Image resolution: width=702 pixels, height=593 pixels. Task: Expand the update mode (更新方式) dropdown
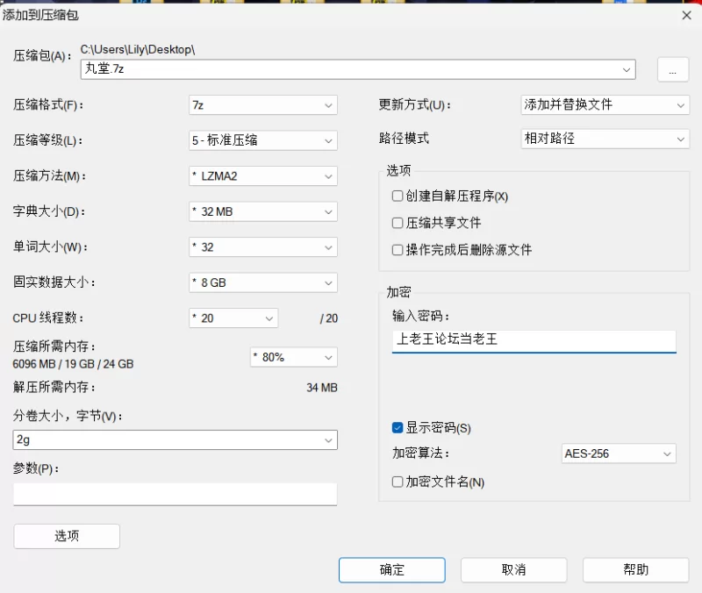coord(605,105)
